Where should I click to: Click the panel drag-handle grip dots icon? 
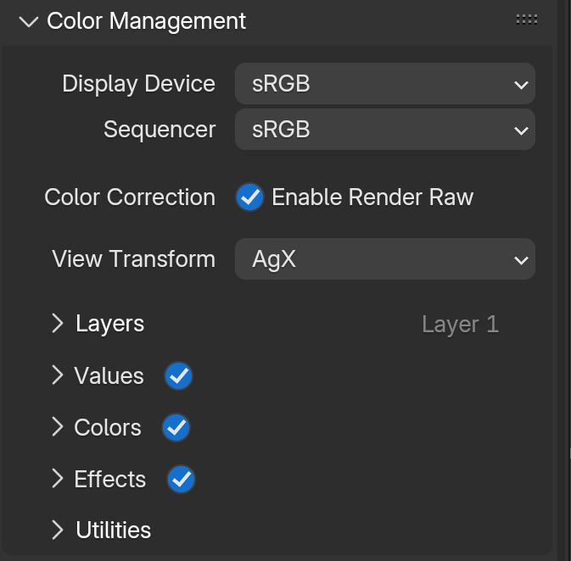tap(526, 19)
